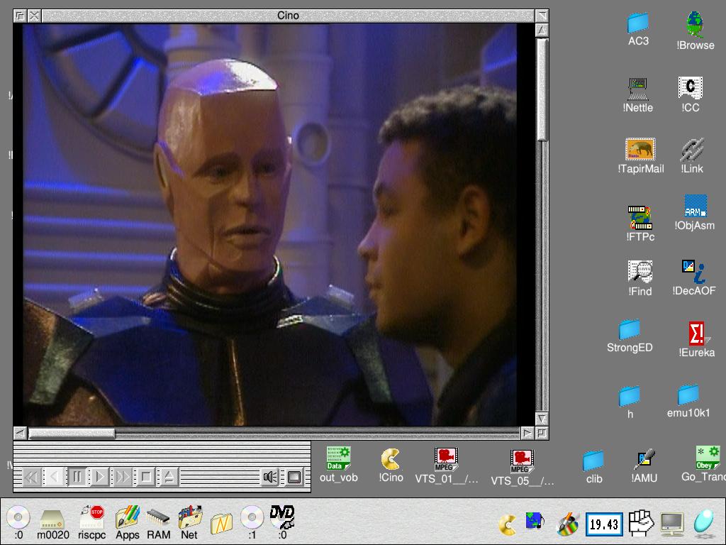Click the scroll-left arrow of the Cino window
726x545 pixels.
coord(20,434)
